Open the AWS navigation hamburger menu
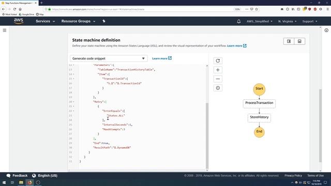 click(x=5, y=30)
